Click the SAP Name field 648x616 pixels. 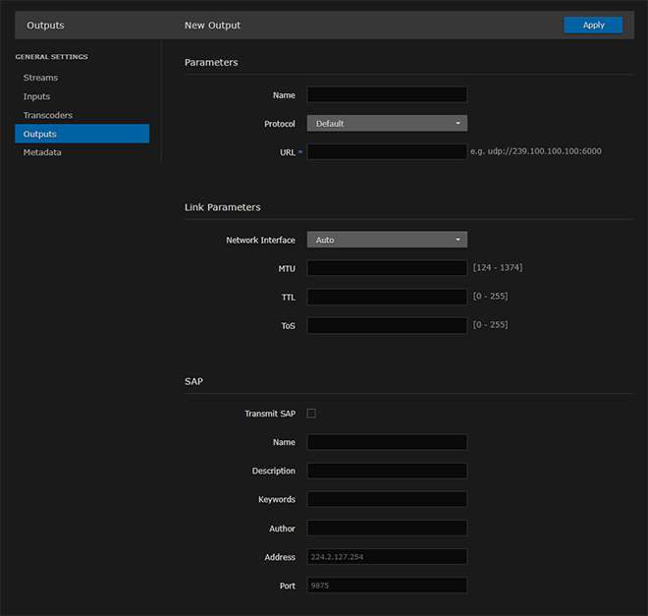point(387,442)
